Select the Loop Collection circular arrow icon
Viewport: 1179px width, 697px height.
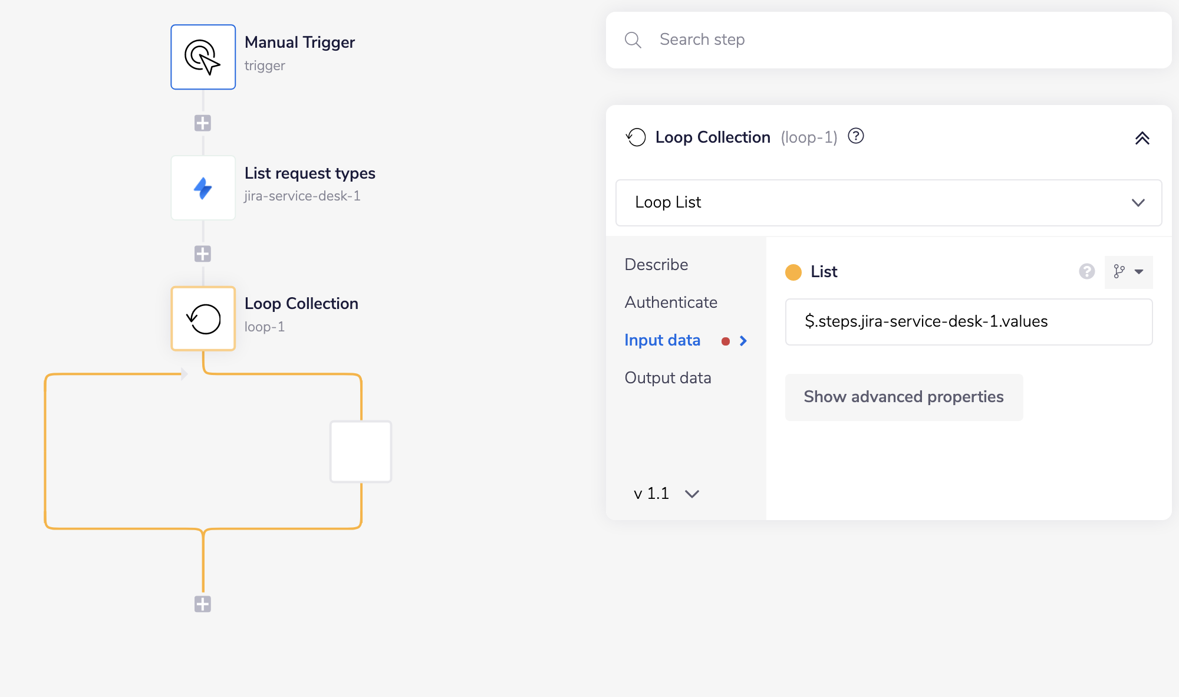coord(203,318)
